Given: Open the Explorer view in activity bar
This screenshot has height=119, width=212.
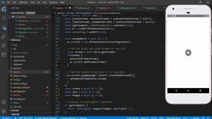Looking at the screenshot, I should pyautogui.click(x=4, y=9).
